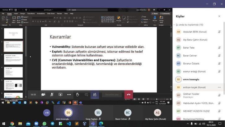The image size is (225, 127).
Task: Open the Slide Show ribbon tab
Action: (x=51, y=14)
